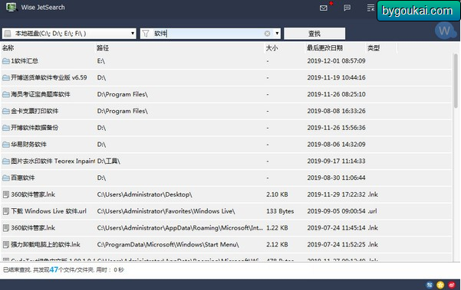
Task: Click the 47 results count in status bar
Action: tap(54, 270)
